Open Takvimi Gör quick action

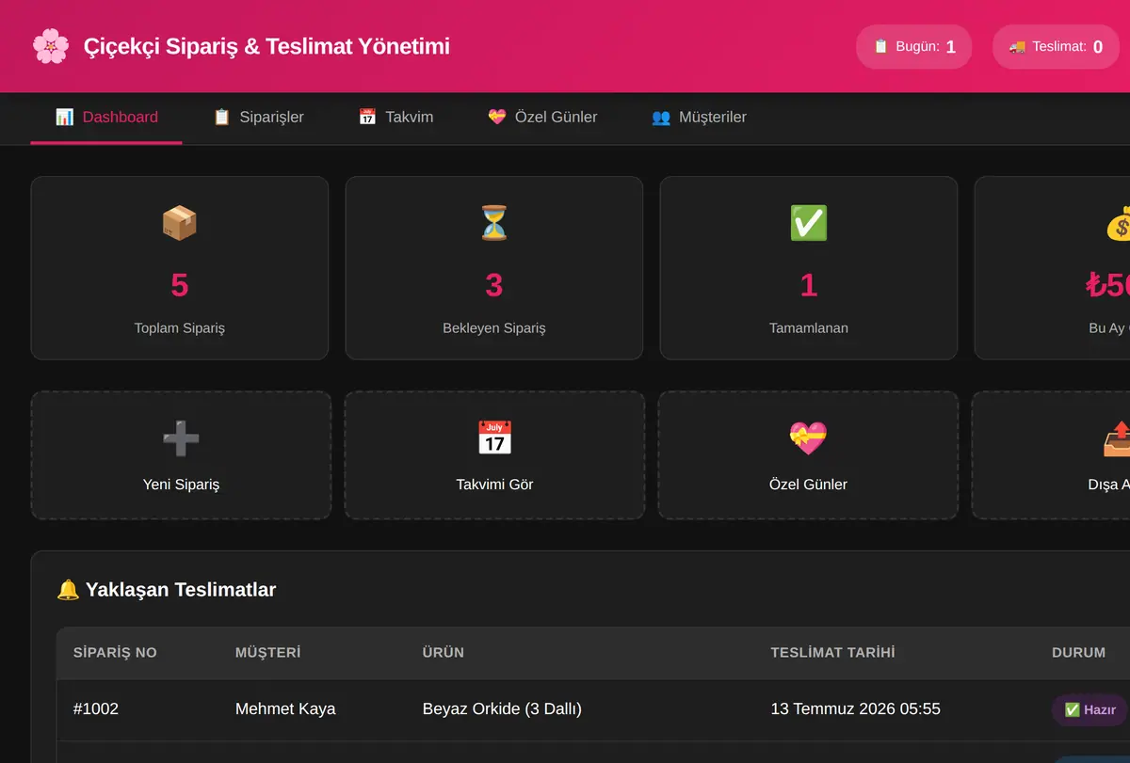[x=494, y=455]
